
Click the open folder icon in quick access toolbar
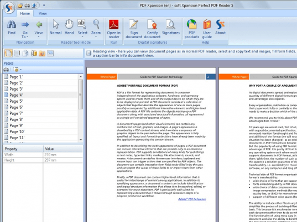(x=20, y=6)
